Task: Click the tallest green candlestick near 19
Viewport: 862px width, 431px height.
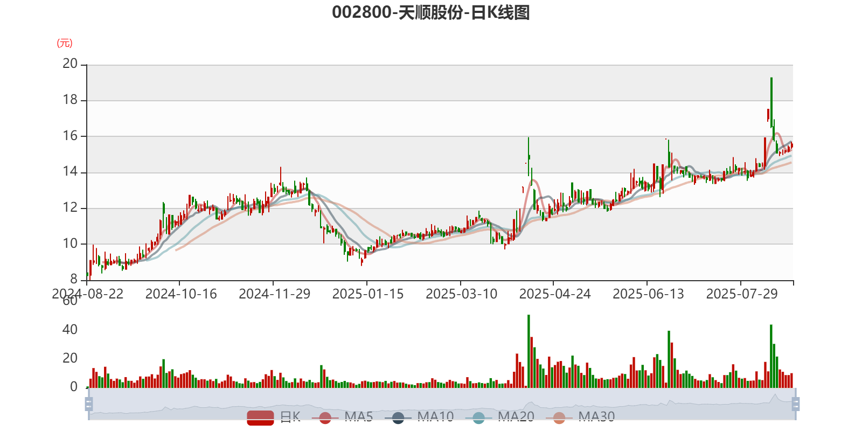Action: tap(771, 102)
